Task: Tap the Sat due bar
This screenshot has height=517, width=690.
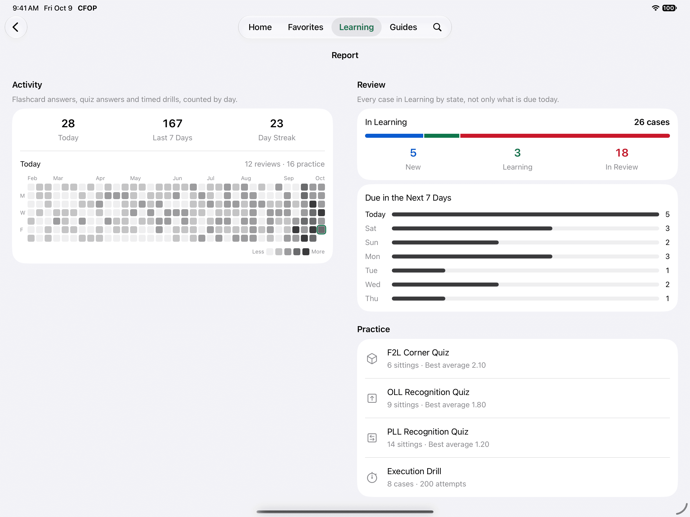Action: point(525,228)
